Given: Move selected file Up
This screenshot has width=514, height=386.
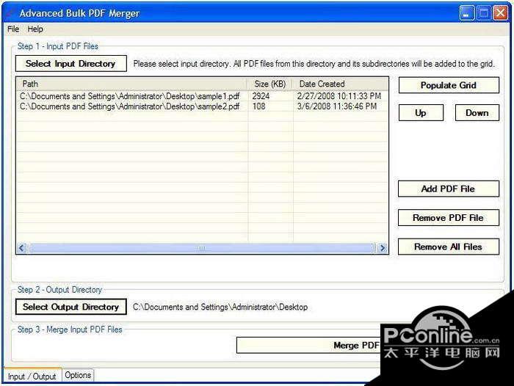Looking at the screenshot, I should [421, 113].
